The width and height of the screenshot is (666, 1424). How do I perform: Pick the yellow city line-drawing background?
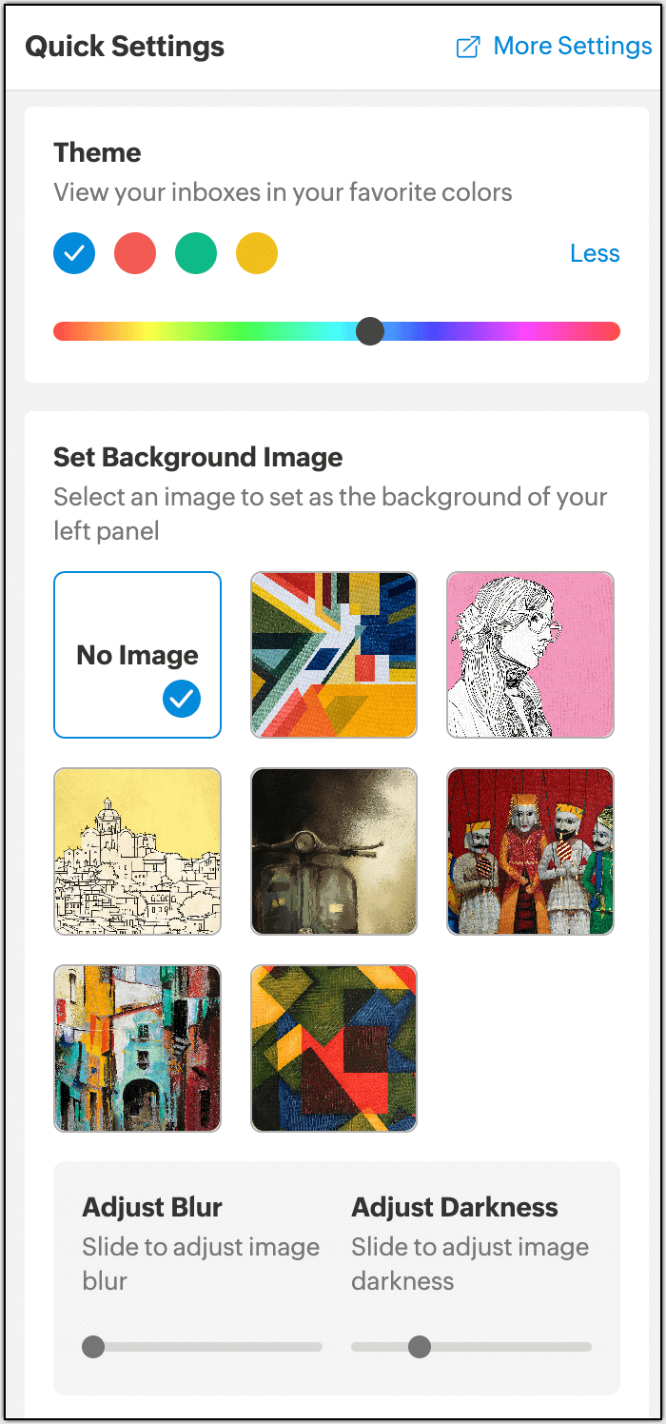point(137,851)
